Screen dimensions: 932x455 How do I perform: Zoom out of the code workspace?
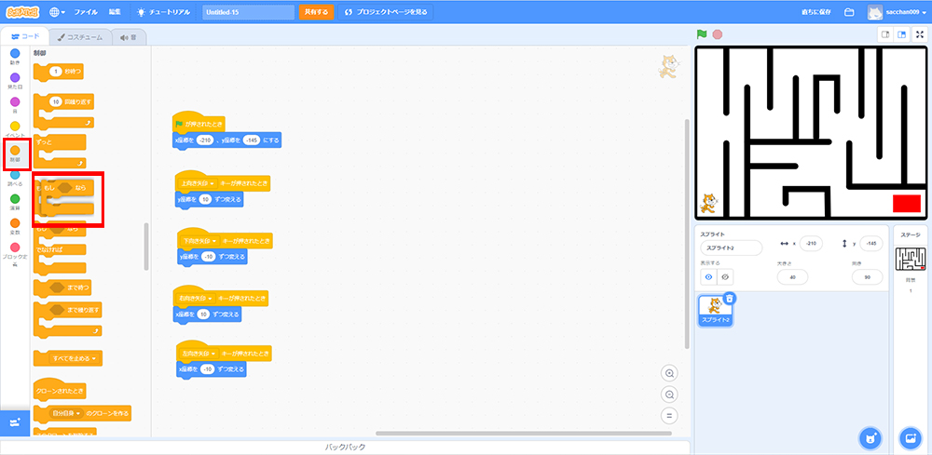(x=669, y=395)
